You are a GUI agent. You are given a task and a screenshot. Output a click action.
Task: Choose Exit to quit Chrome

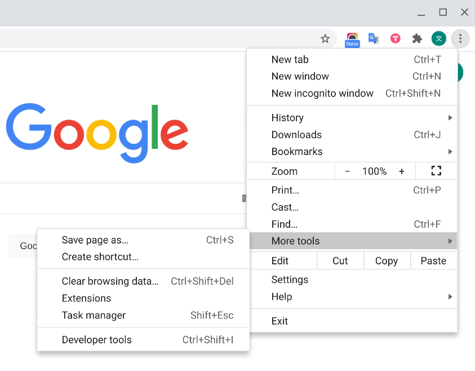pyautogui.click(x=352, y=321)
